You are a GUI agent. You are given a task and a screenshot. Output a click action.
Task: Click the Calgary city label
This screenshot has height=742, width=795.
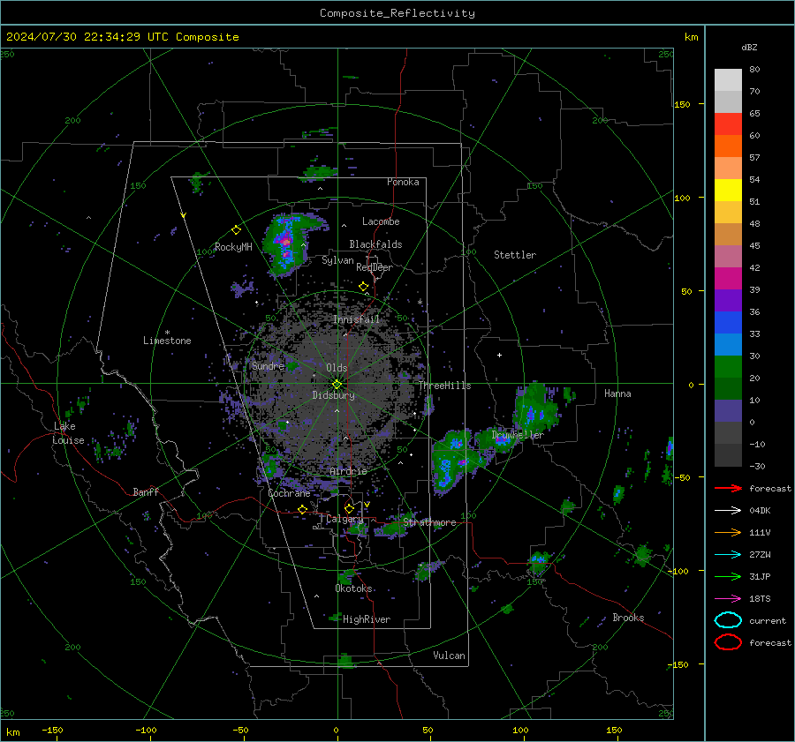(344, 519)
